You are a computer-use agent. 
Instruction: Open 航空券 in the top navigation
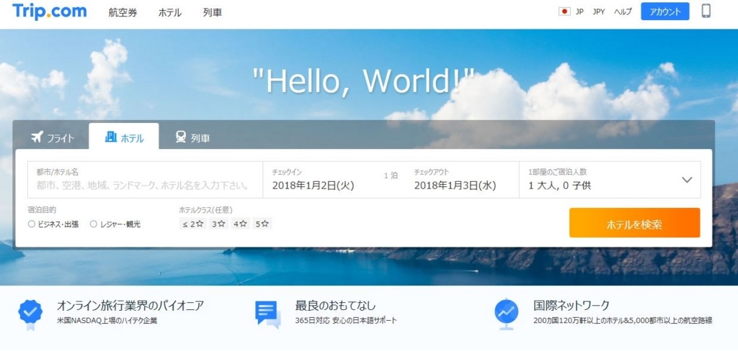(123, 13)
